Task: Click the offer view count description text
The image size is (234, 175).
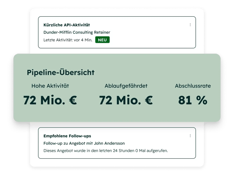Action: click(105, 151)
